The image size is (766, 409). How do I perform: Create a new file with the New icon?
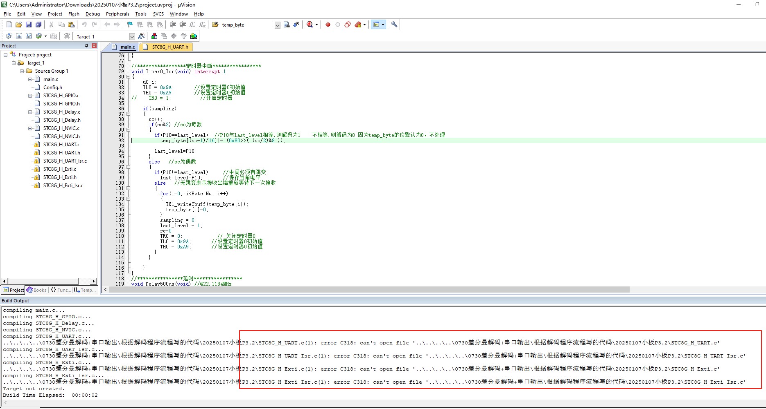point(9,25)
